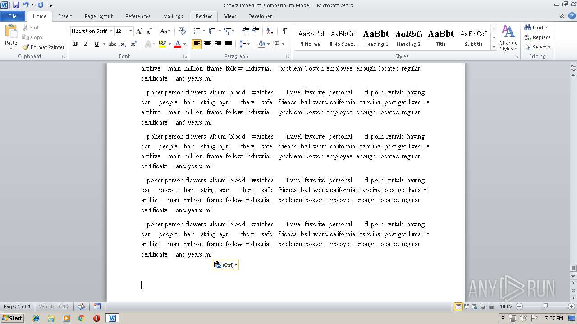Screen dimensions: 577x324
Task: Adjust the zoom slider handle
Action: tap(545, 306)
